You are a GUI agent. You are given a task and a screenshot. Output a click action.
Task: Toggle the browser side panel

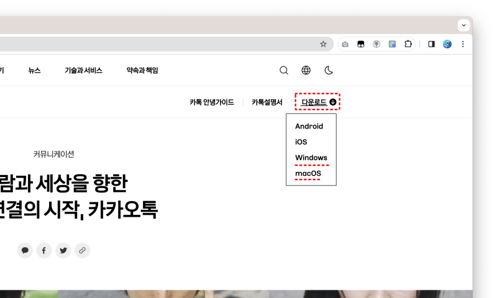coord(431,44)
